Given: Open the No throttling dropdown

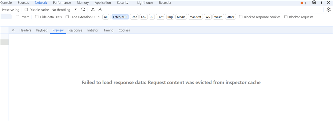Looking at the screenshot, I should pyautogui.click(x=64, y=10).
